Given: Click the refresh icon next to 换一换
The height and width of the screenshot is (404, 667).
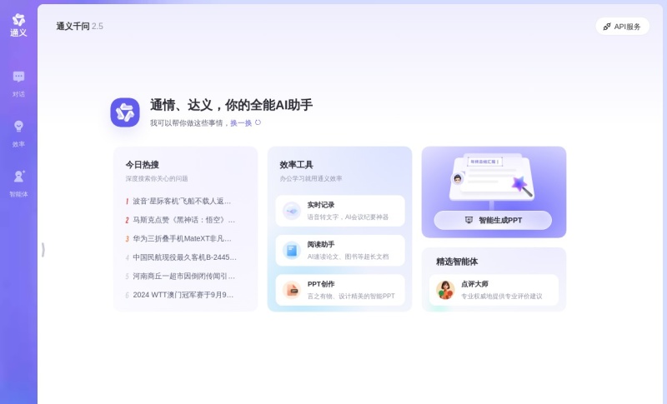Looking at the screenshot, I should tap(258, 122).
